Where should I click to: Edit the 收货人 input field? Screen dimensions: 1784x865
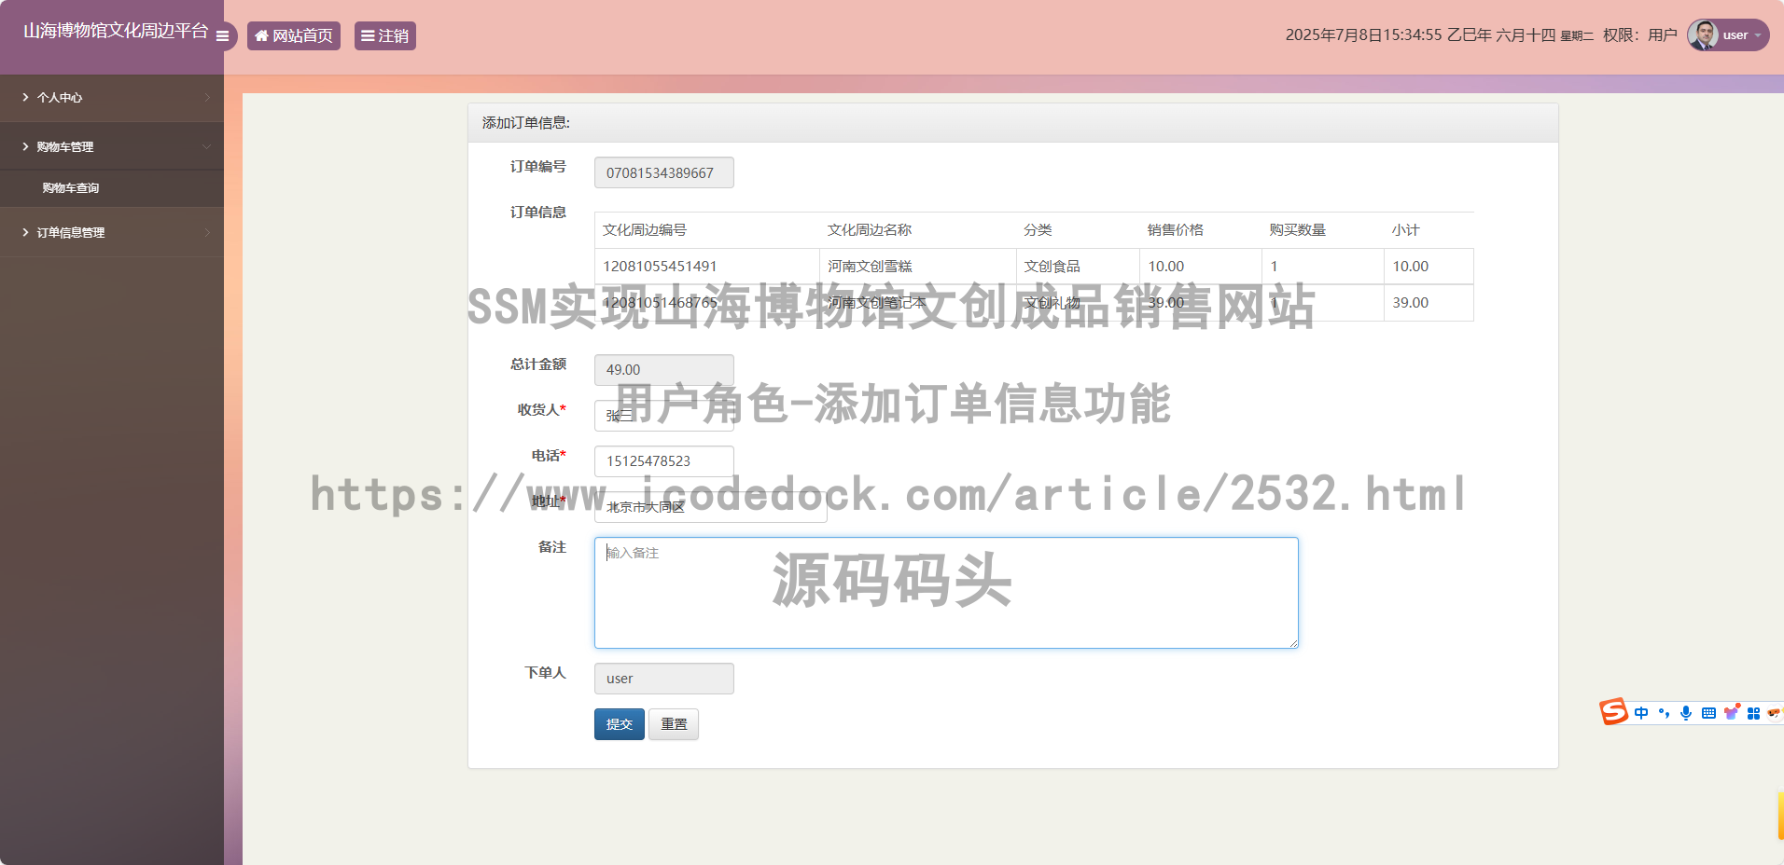(664, 416)
